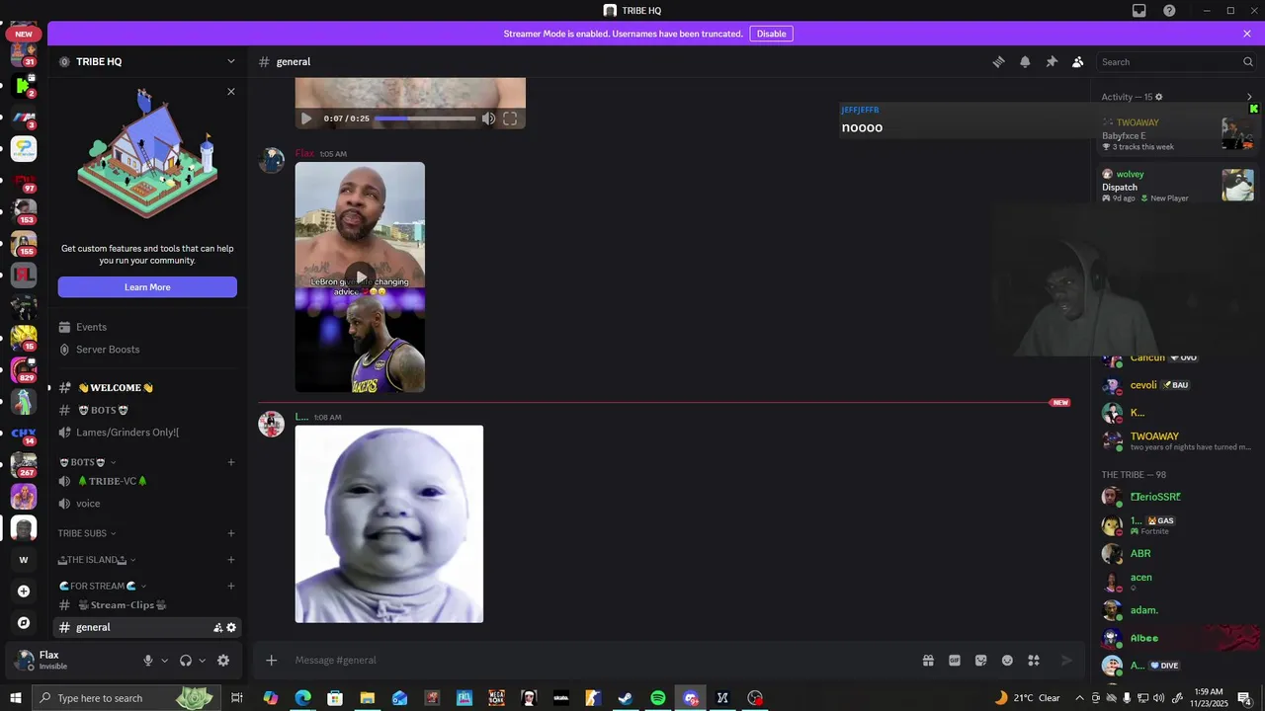Disable Streamer Mode
1265x711 pixels.
[x=771, y=34]
